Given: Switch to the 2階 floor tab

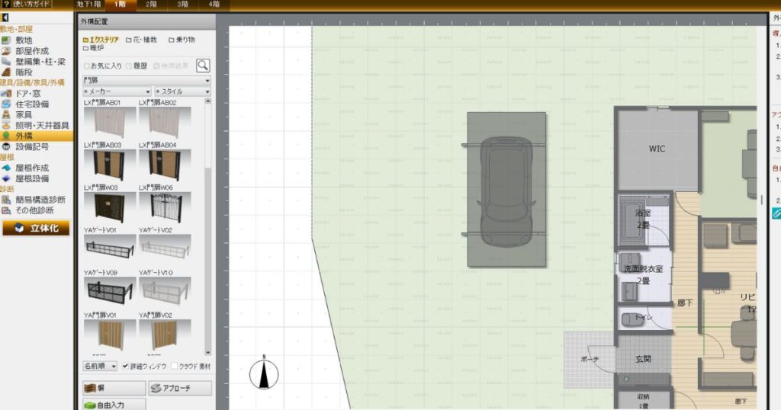Looking at the screenshot, I should click(151, 5).
